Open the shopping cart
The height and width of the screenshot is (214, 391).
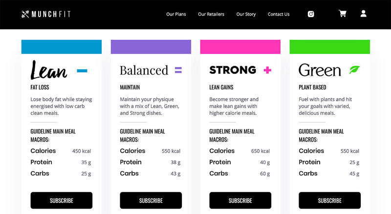point(343,14)
